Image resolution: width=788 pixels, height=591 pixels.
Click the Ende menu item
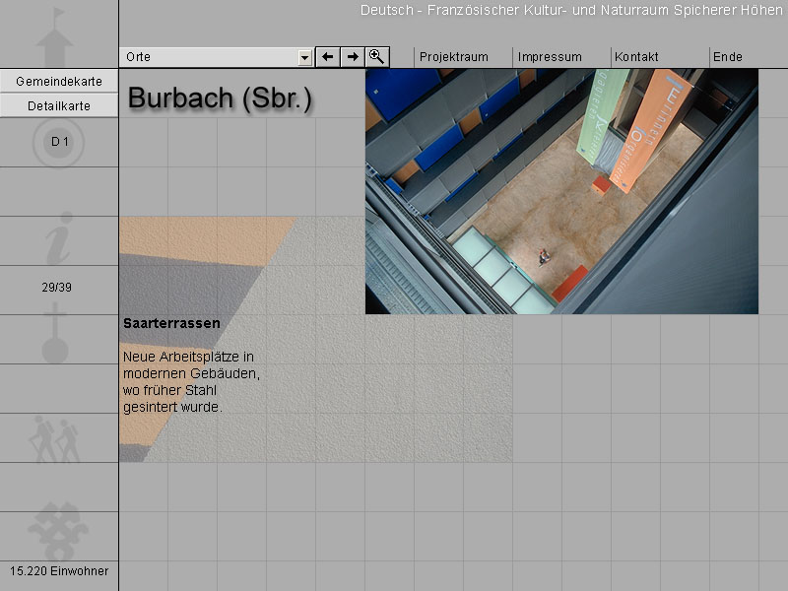[727, 57]
